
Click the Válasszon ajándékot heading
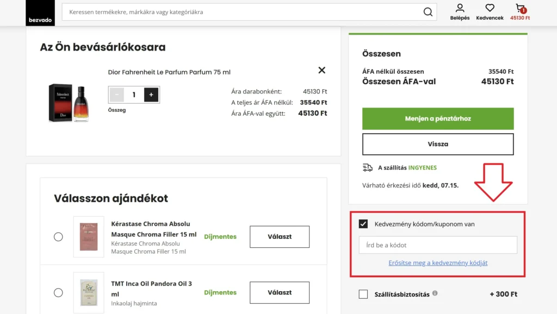tap(111, 198)
